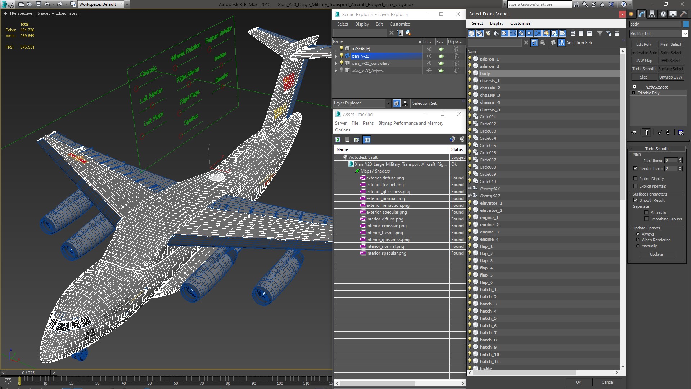
Task: Open Edit menu in Scene Explorer
Action: tap(379, 24)
